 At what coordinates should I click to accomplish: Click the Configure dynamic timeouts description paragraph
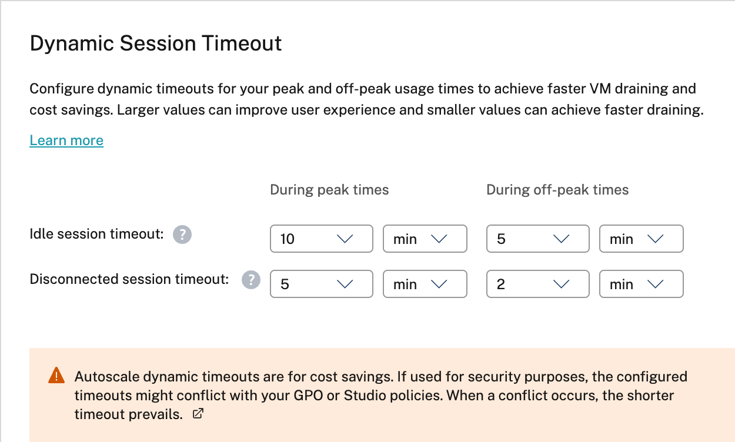click(366, 99)
